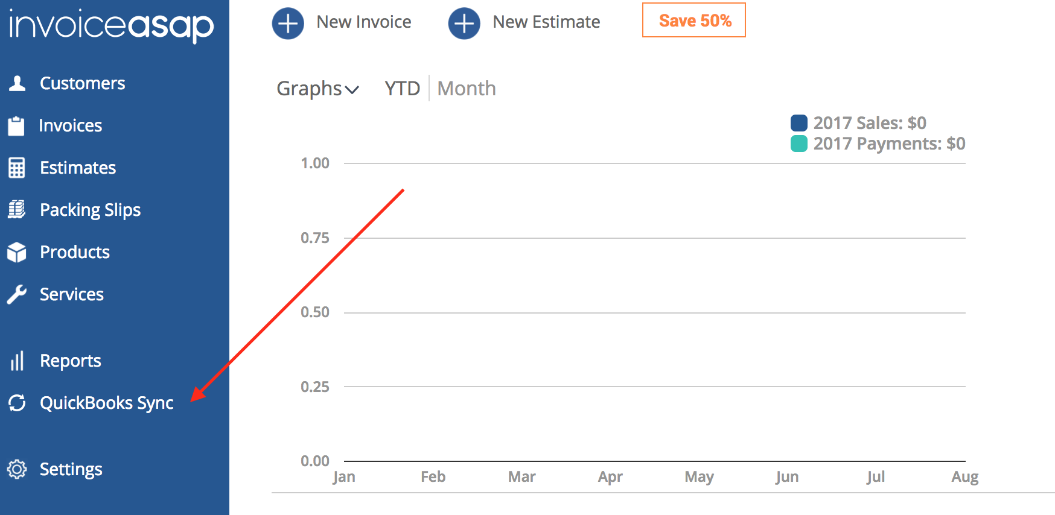
Task: Open the QuickBooks Sync menu item
Action: tap(107, 403)
